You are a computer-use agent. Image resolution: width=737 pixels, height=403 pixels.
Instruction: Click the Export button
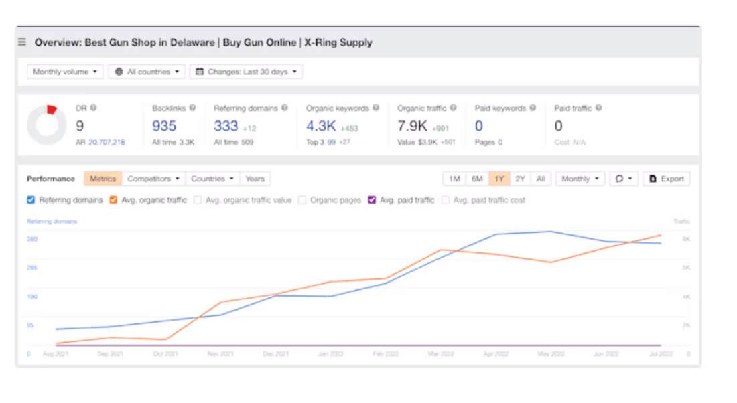[x=667, y=179]
